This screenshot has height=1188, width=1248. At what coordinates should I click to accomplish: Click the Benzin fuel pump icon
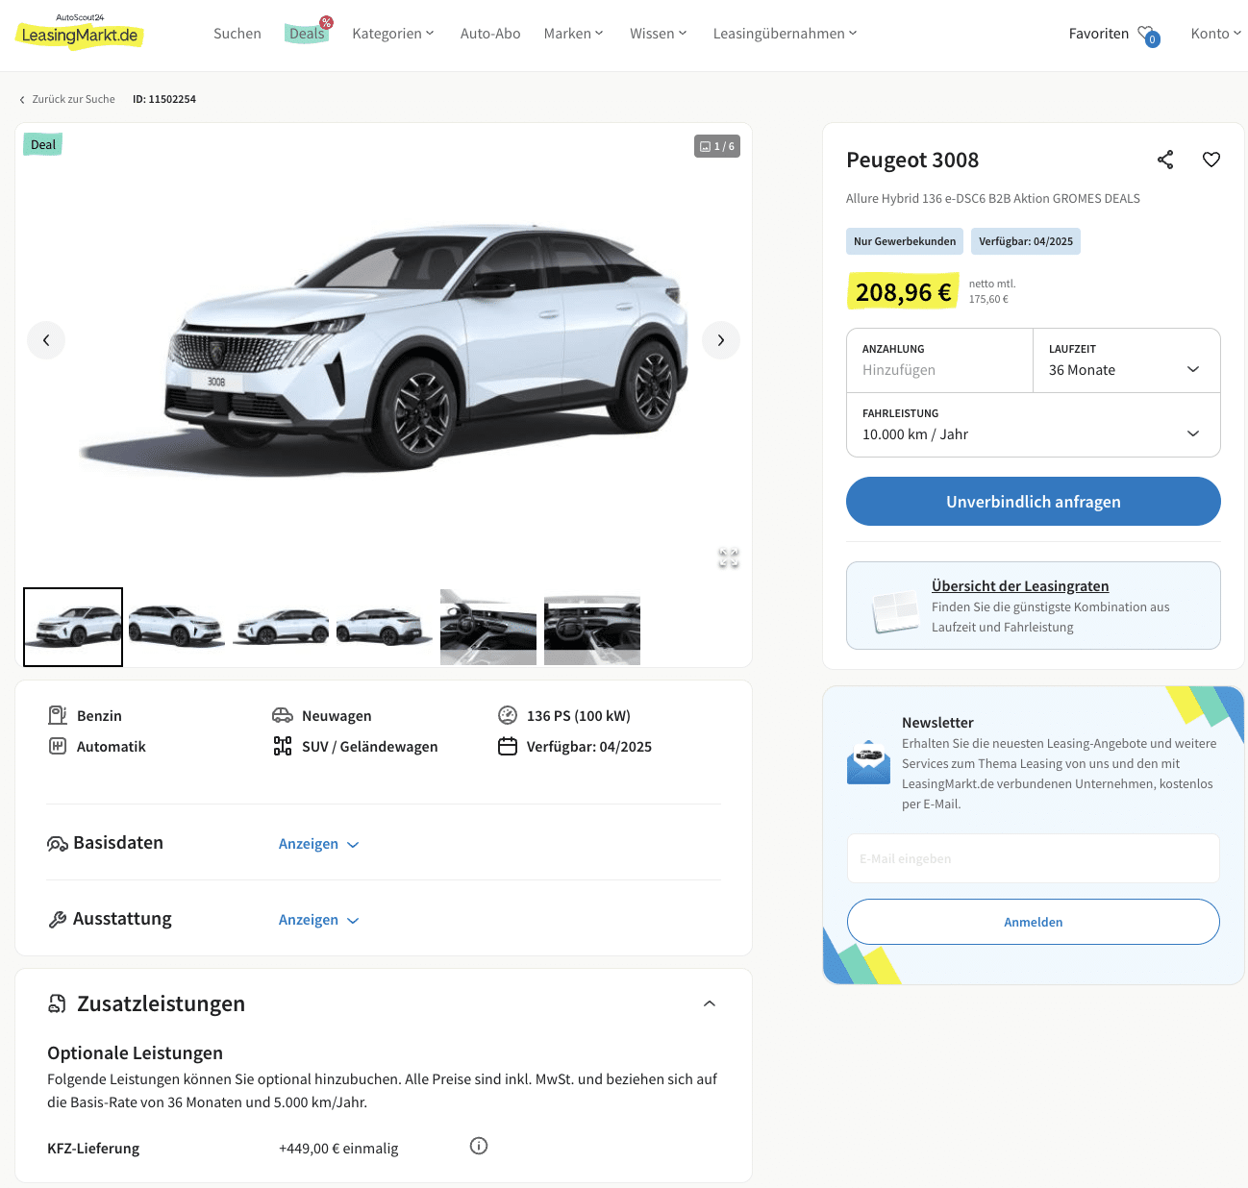pos(58,715)
